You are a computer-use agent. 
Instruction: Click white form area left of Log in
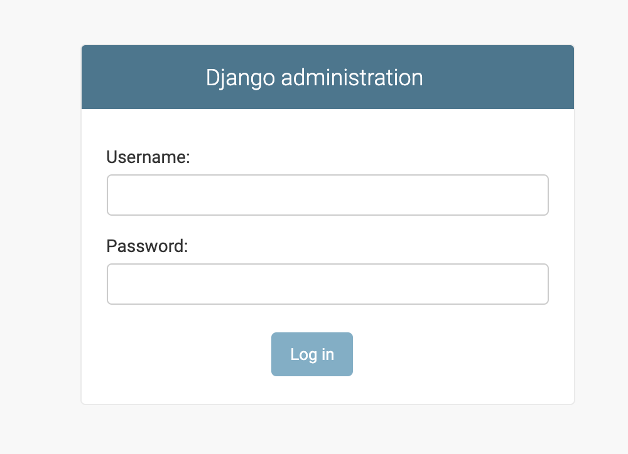[x=182, y=354]
